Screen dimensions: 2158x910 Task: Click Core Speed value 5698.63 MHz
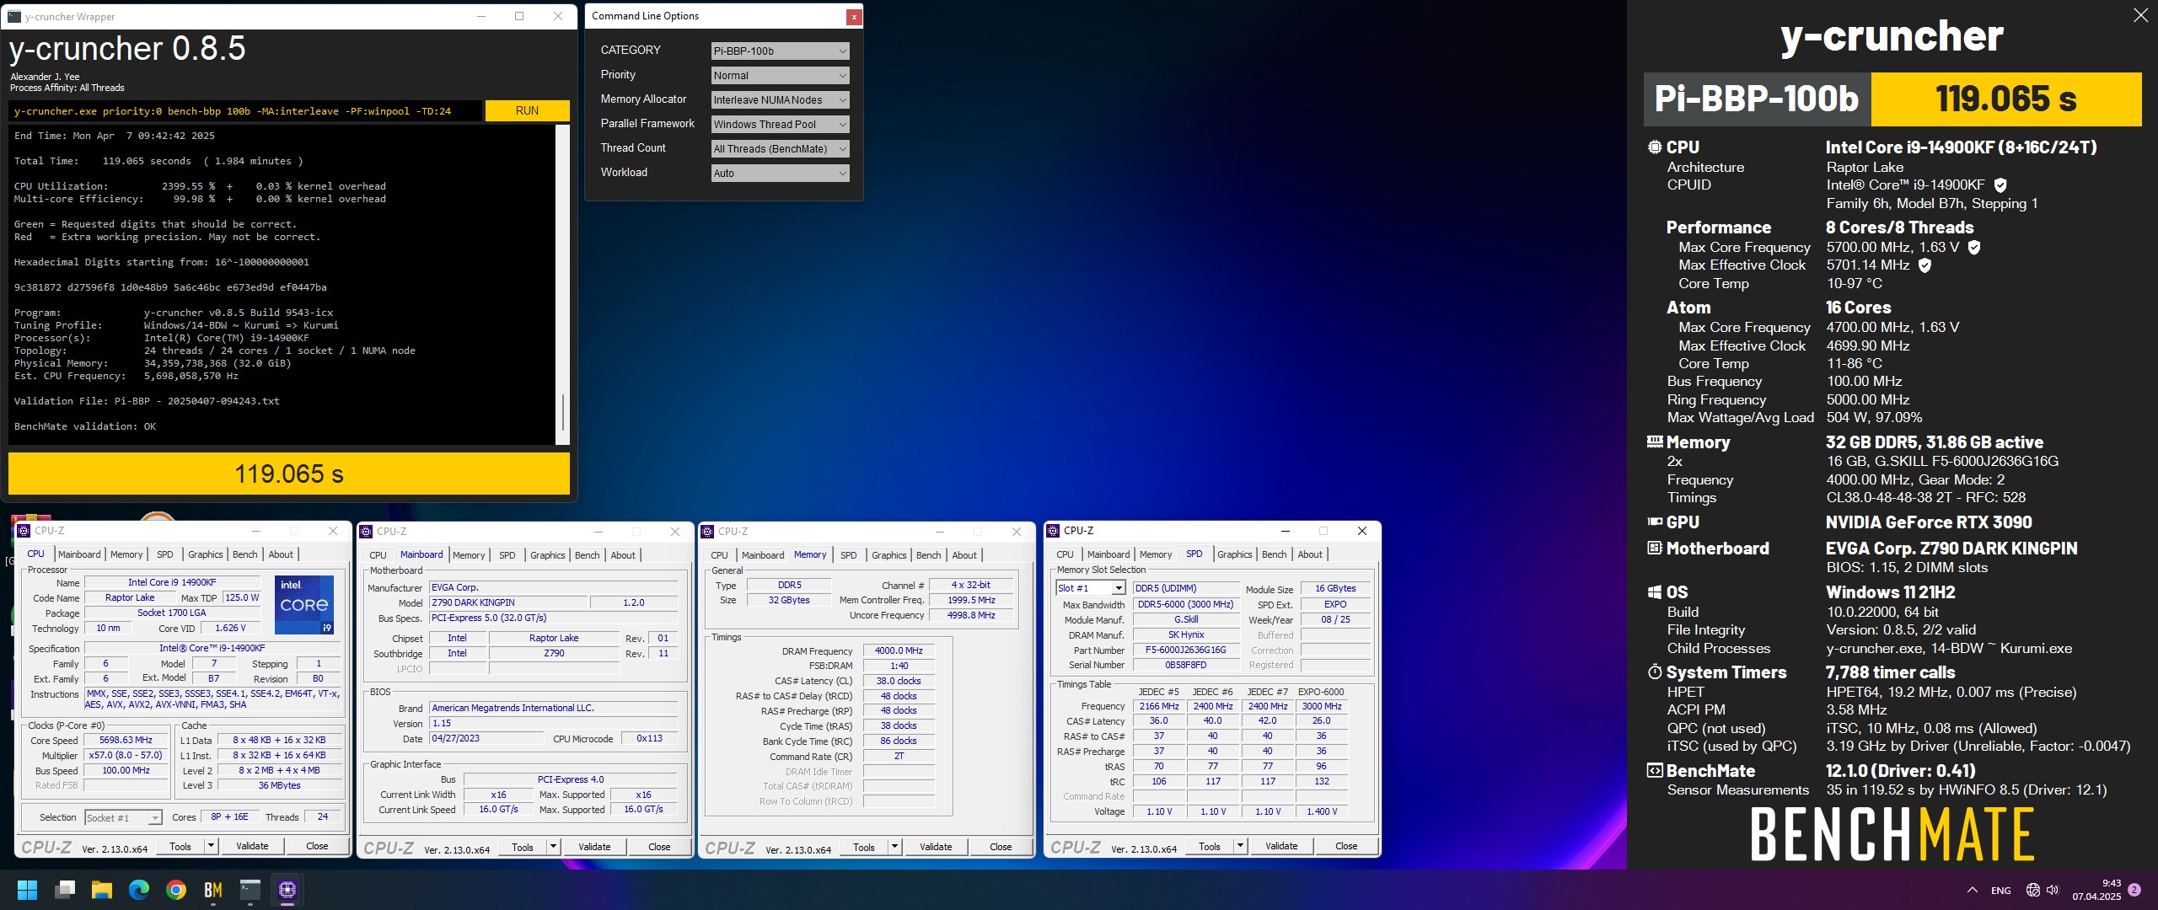click(126, 740)
